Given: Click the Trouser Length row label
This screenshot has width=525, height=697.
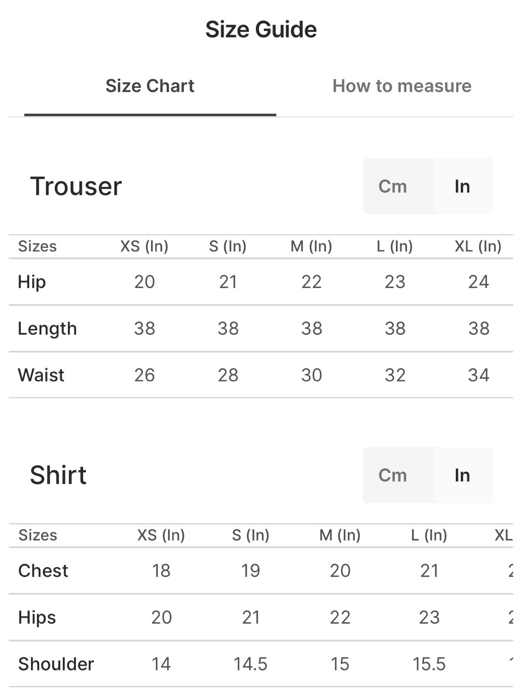Looking at the screenshot, I should coord(47,328).
